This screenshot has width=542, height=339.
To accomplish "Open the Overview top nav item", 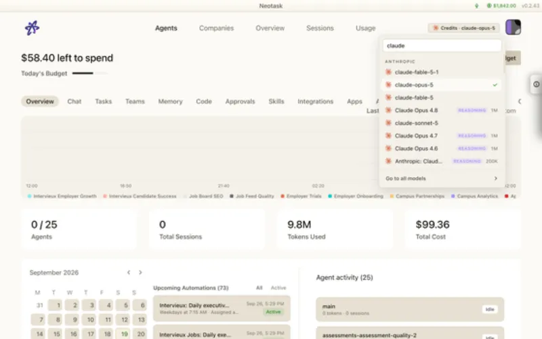I will 270,28.
